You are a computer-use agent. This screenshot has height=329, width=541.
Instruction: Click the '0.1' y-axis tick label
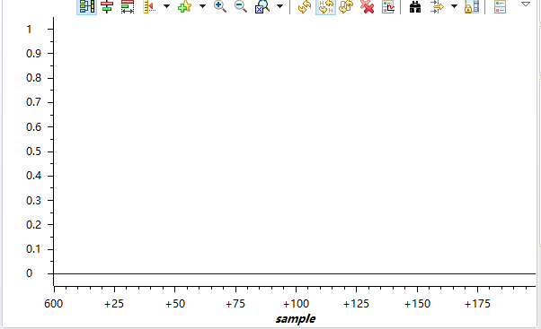click(x=33, y=248)
